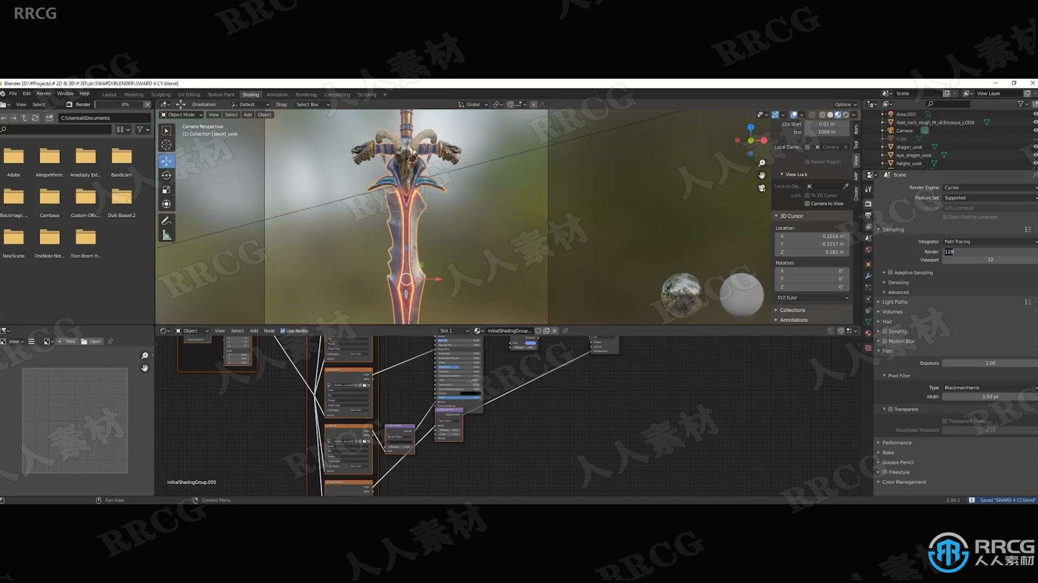
Task: Click the New image button
Action: point(67,342)
